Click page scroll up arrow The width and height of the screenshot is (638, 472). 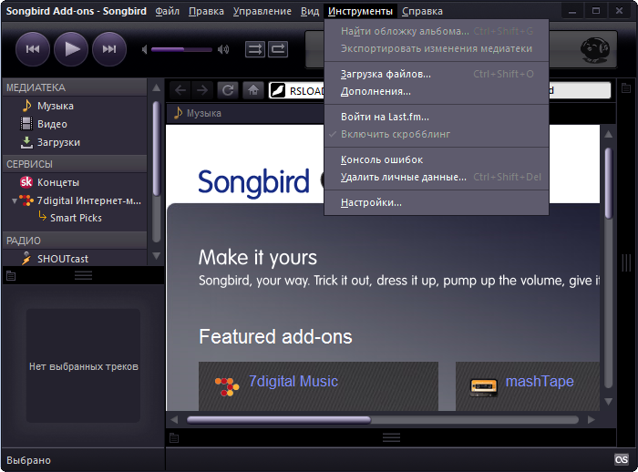click(x=609, y=134)
